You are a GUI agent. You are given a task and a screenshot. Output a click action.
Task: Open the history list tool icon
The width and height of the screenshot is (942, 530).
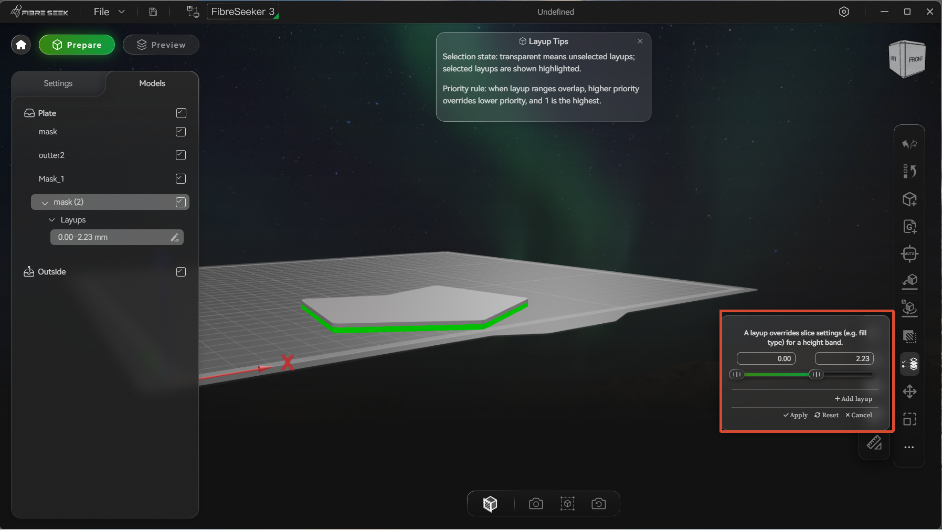tap(909, 171)
